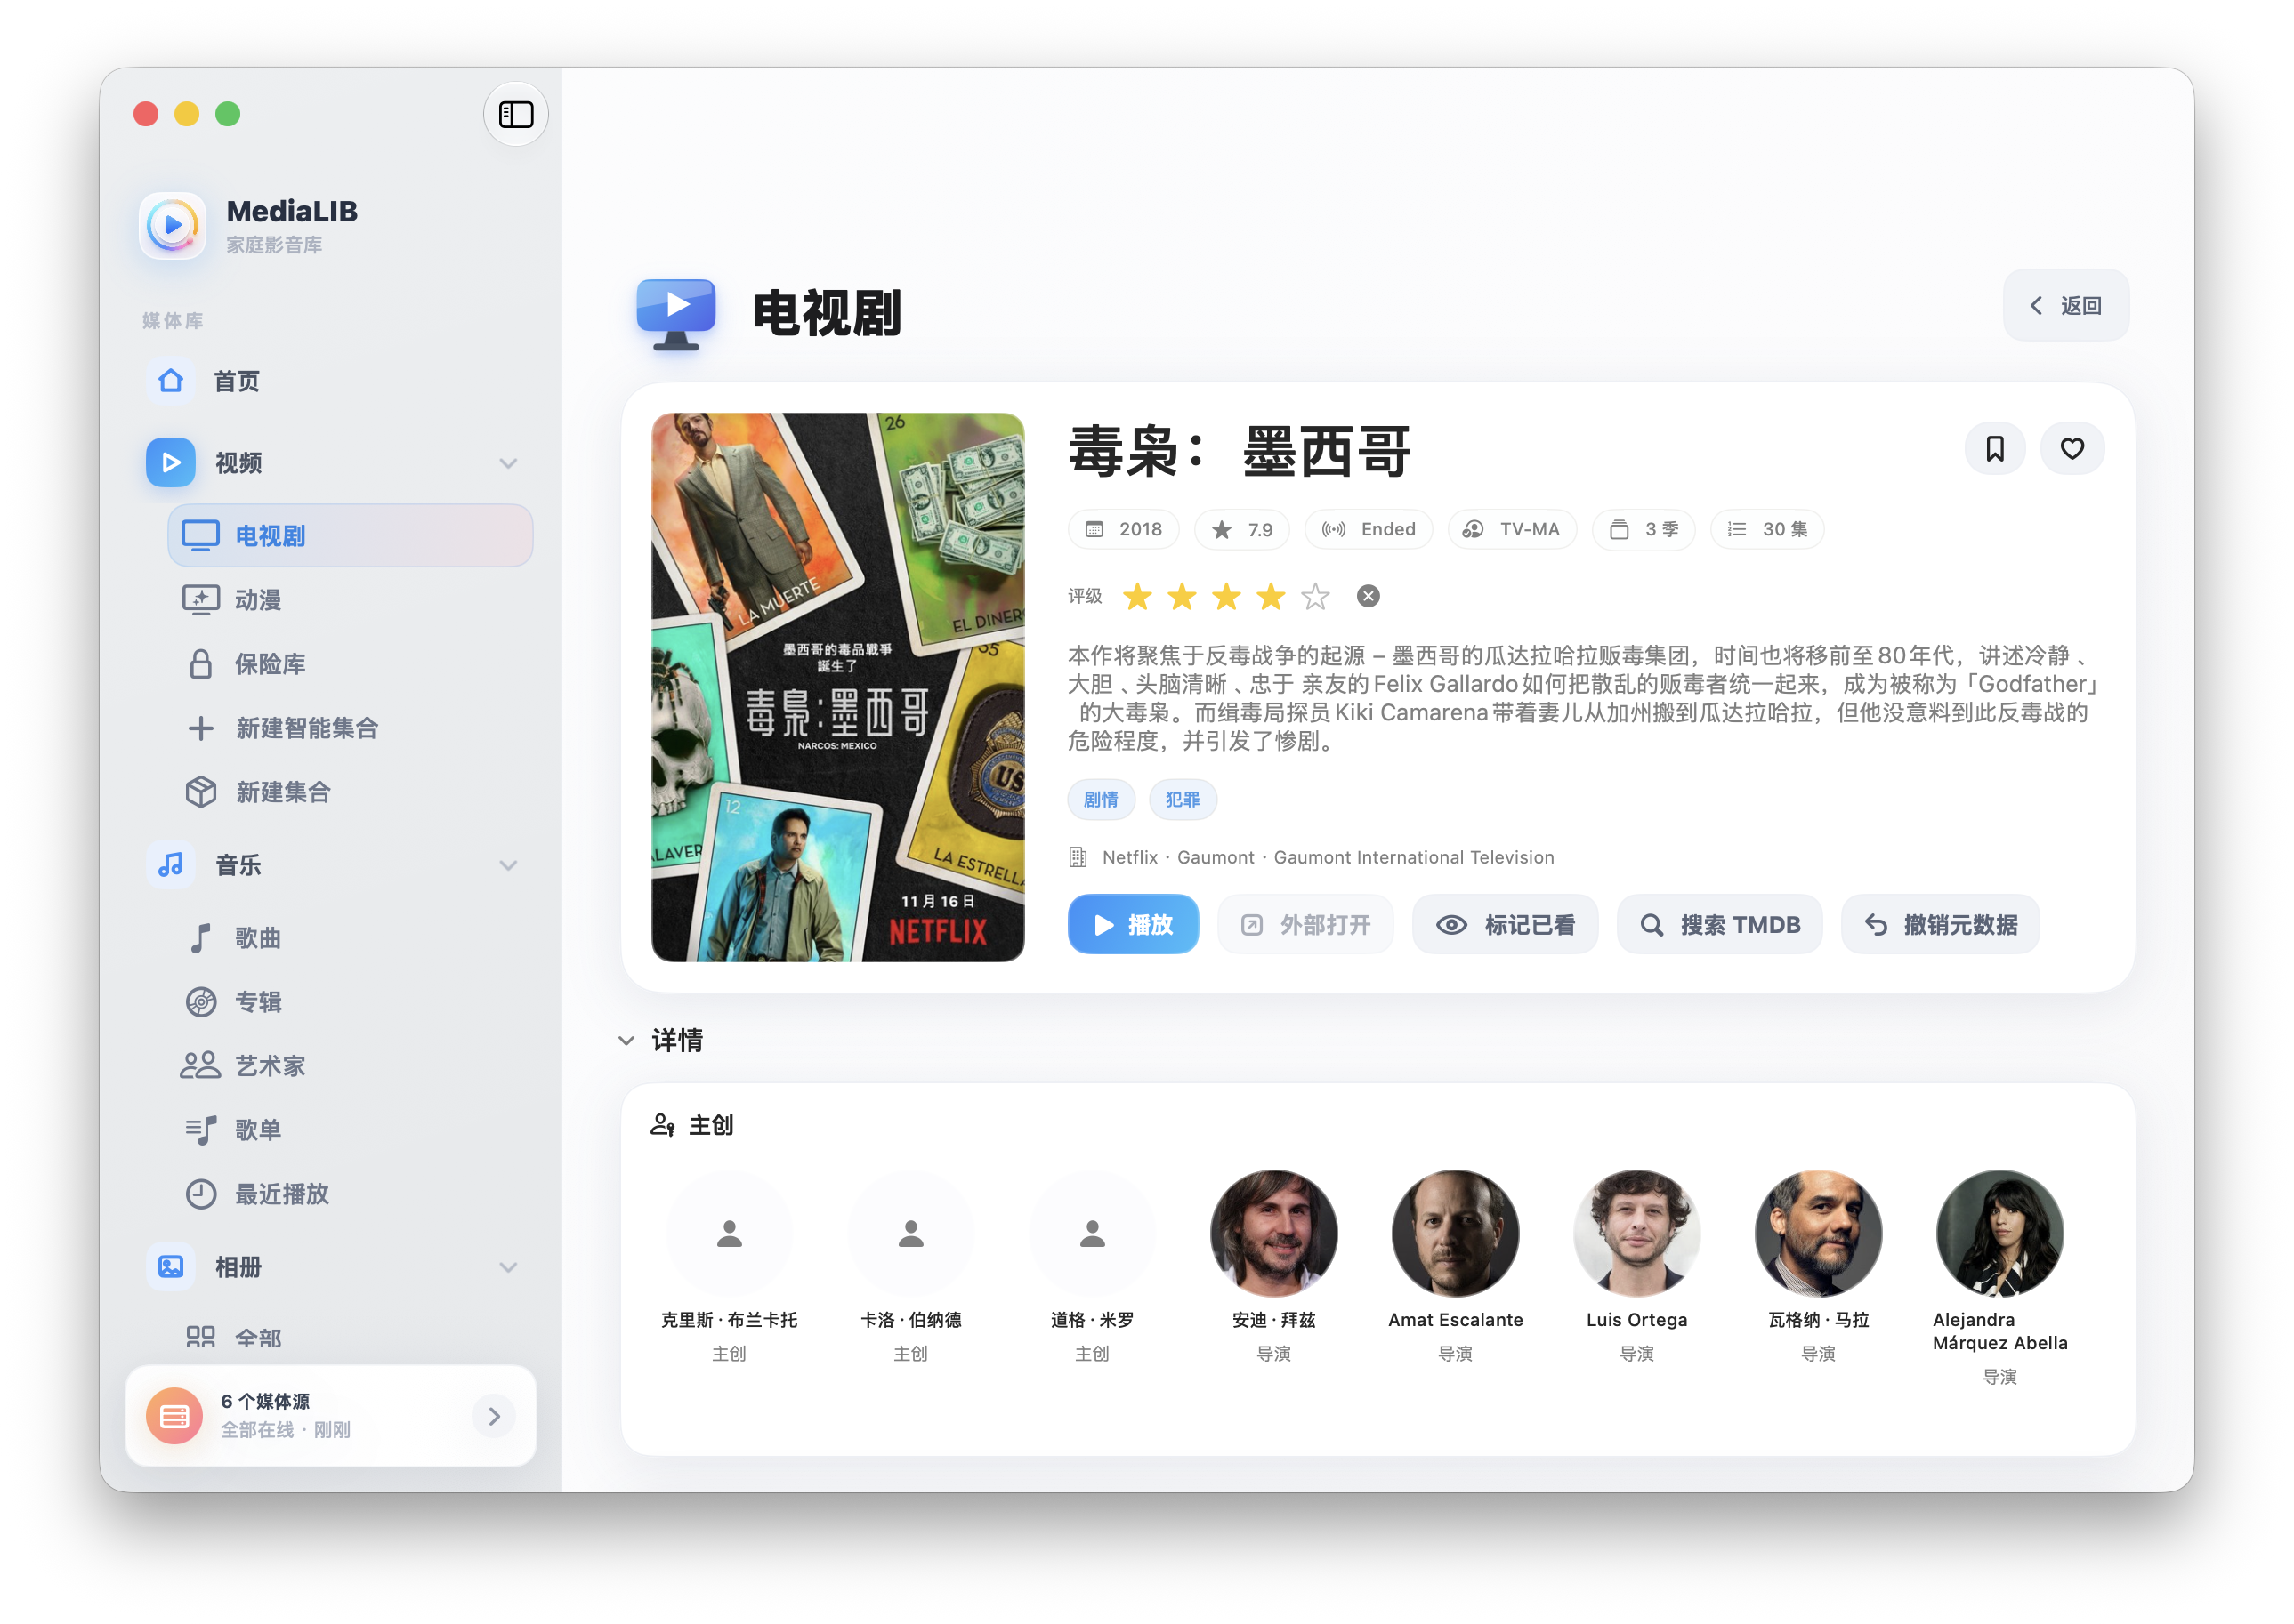Open 卡洛·伯纳德 cast placeholder avatar

click(x=911, y=1234)
